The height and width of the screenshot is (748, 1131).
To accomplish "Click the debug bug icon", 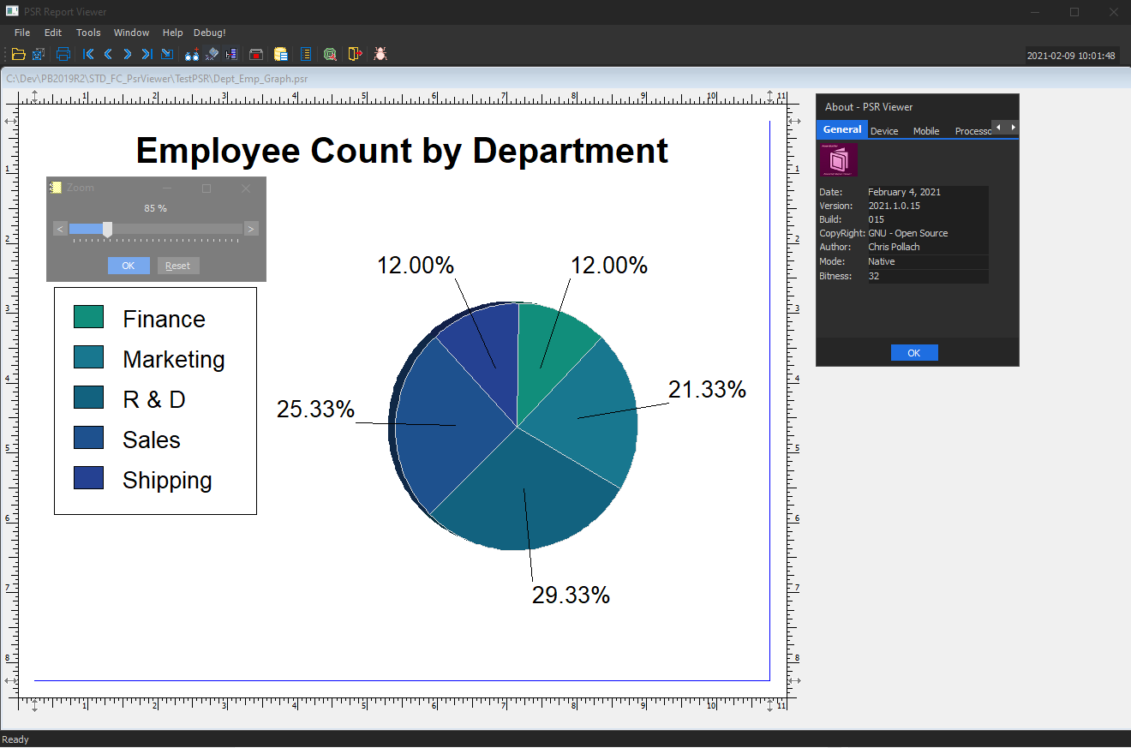I will point(380,54).
